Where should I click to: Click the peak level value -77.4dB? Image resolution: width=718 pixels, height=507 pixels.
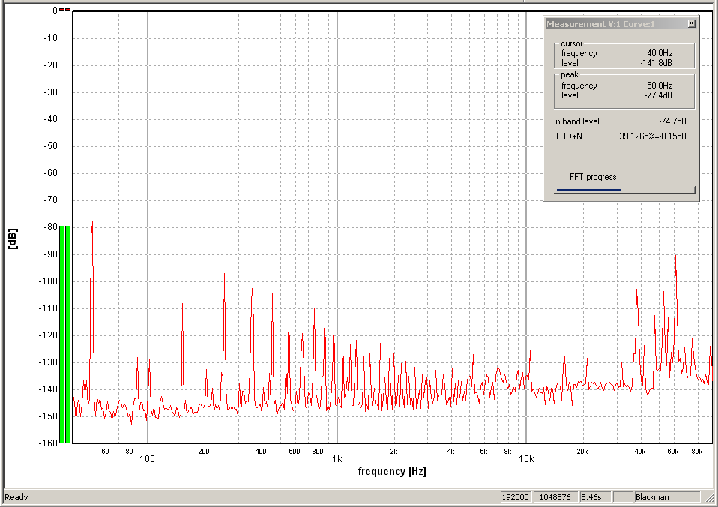tap(657, 95)
